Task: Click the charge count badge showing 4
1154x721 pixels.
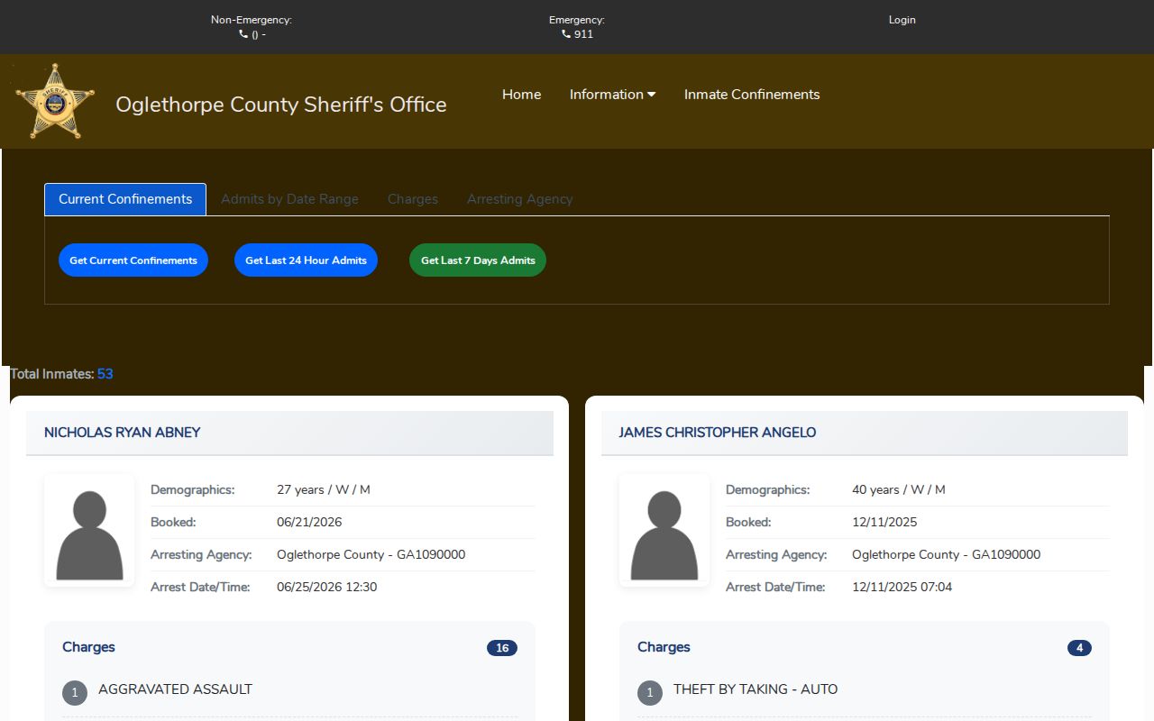Action: point(1079,648)
